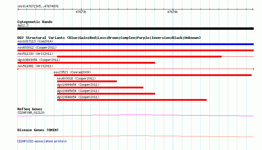This screenshot has height=150, width=262.
Task: Click the black 6p12.3 cytogenetic band bar
Action: (x=135, y=29)
